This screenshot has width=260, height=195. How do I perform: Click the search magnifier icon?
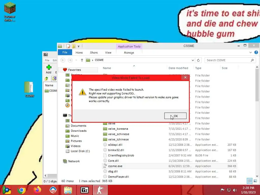[x=252, y=60]
